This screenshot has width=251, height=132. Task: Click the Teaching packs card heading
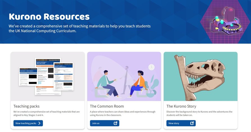tap(26, 106)
